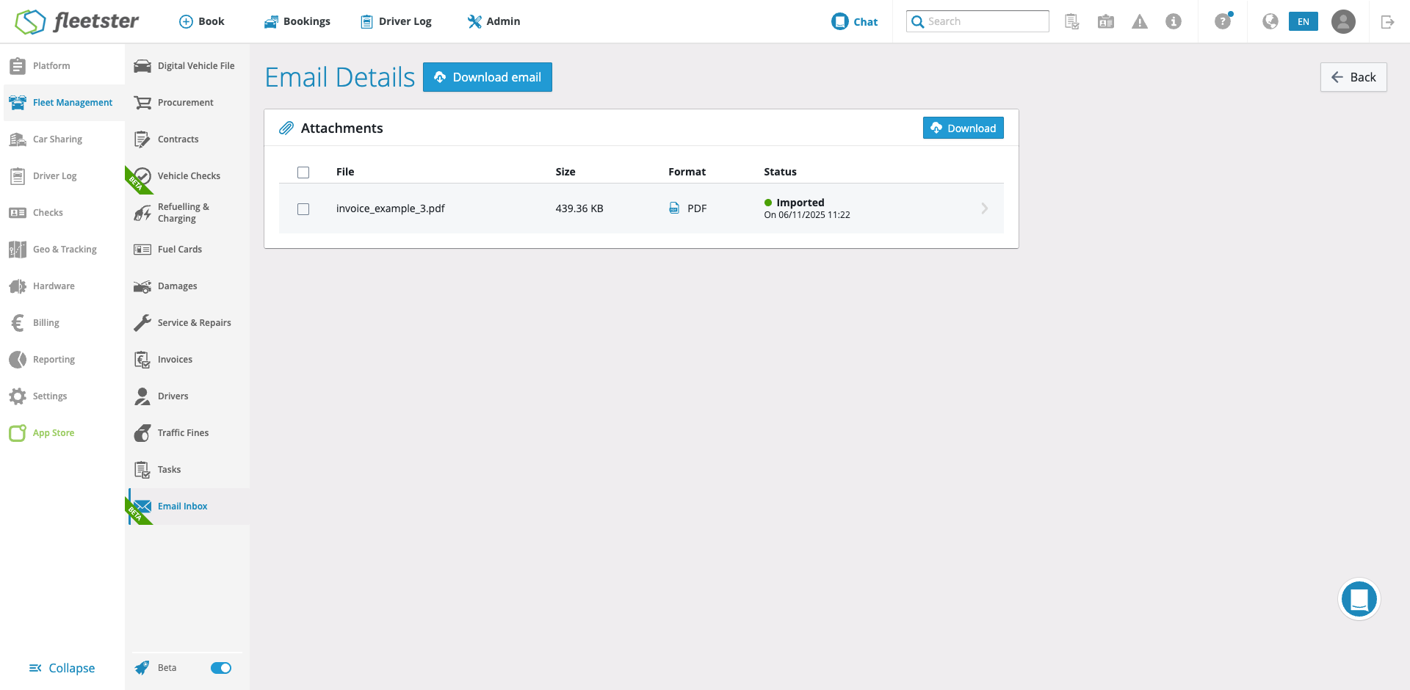Click the paperclip Attachments icon

tap(286, 128)
